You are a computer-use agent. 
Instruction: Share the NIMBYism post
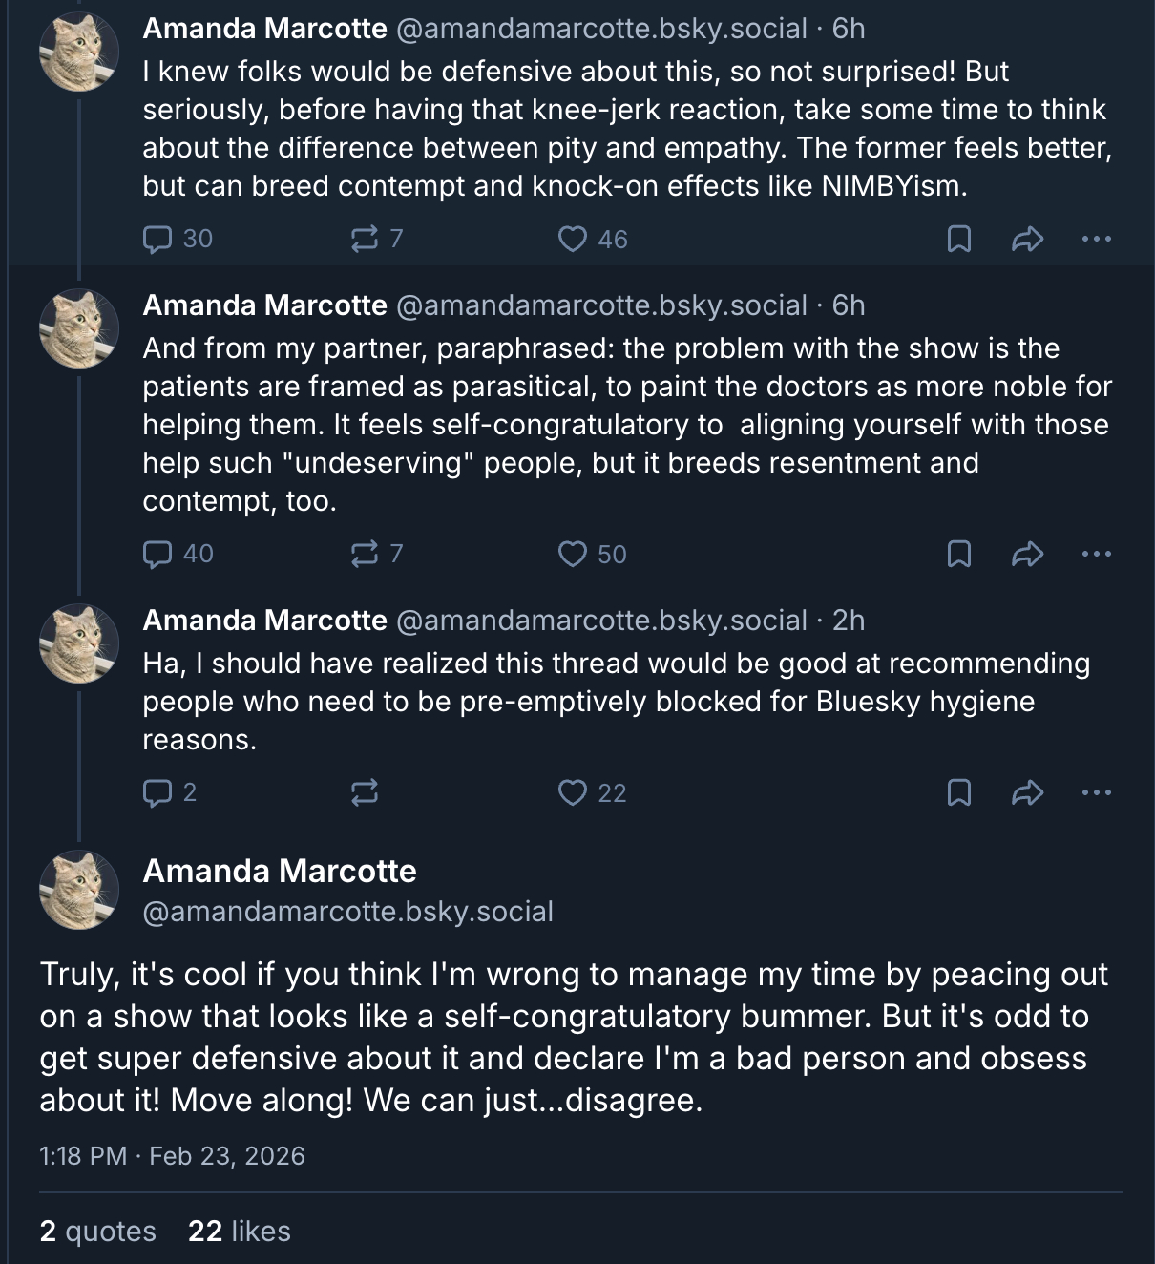click(x=1027, y=239)
